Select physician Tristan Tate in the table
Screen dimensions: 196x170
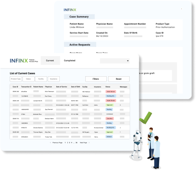click(x=48, y=137)
